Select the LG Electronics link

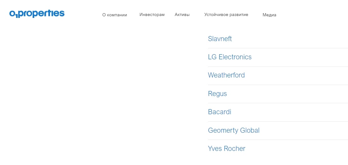pyautogui.click(x=230, y=57)
